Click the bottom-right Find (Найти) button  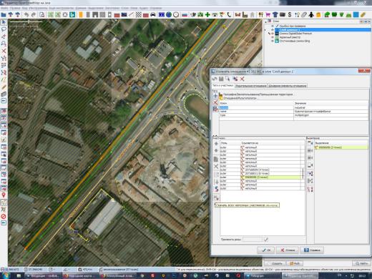[361, 263]
